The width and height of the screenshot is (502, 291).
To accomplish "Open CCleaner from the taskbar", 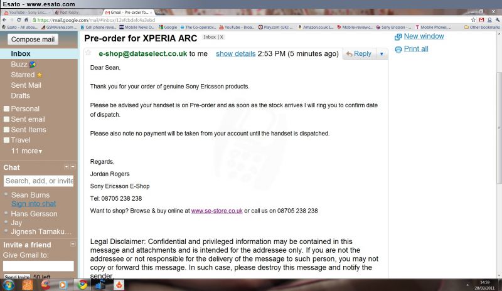I will 45,285.
